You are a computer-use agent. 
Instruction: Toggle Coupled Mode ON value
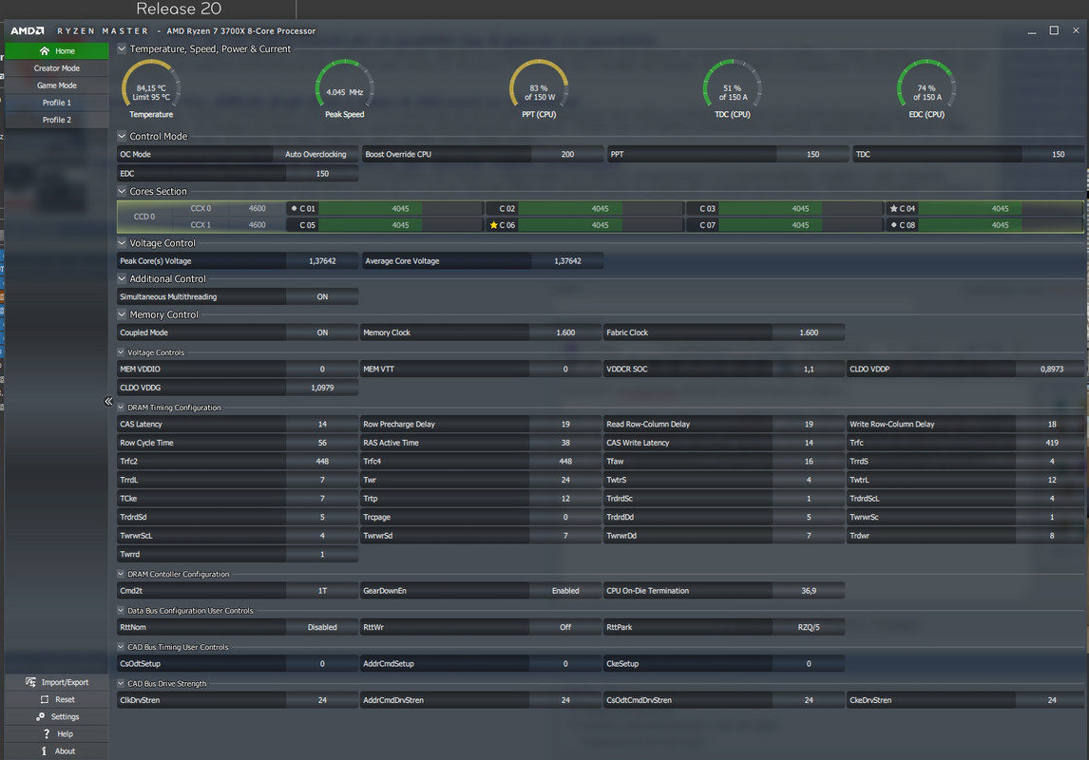click(322, 332)
